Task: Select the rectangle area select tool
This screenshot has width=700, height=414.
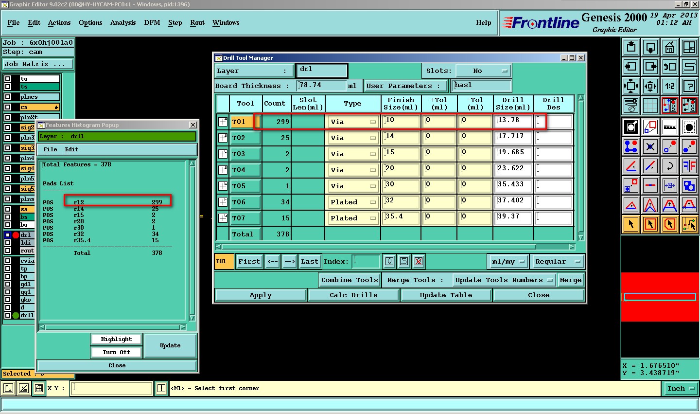Action: [650, 224]
